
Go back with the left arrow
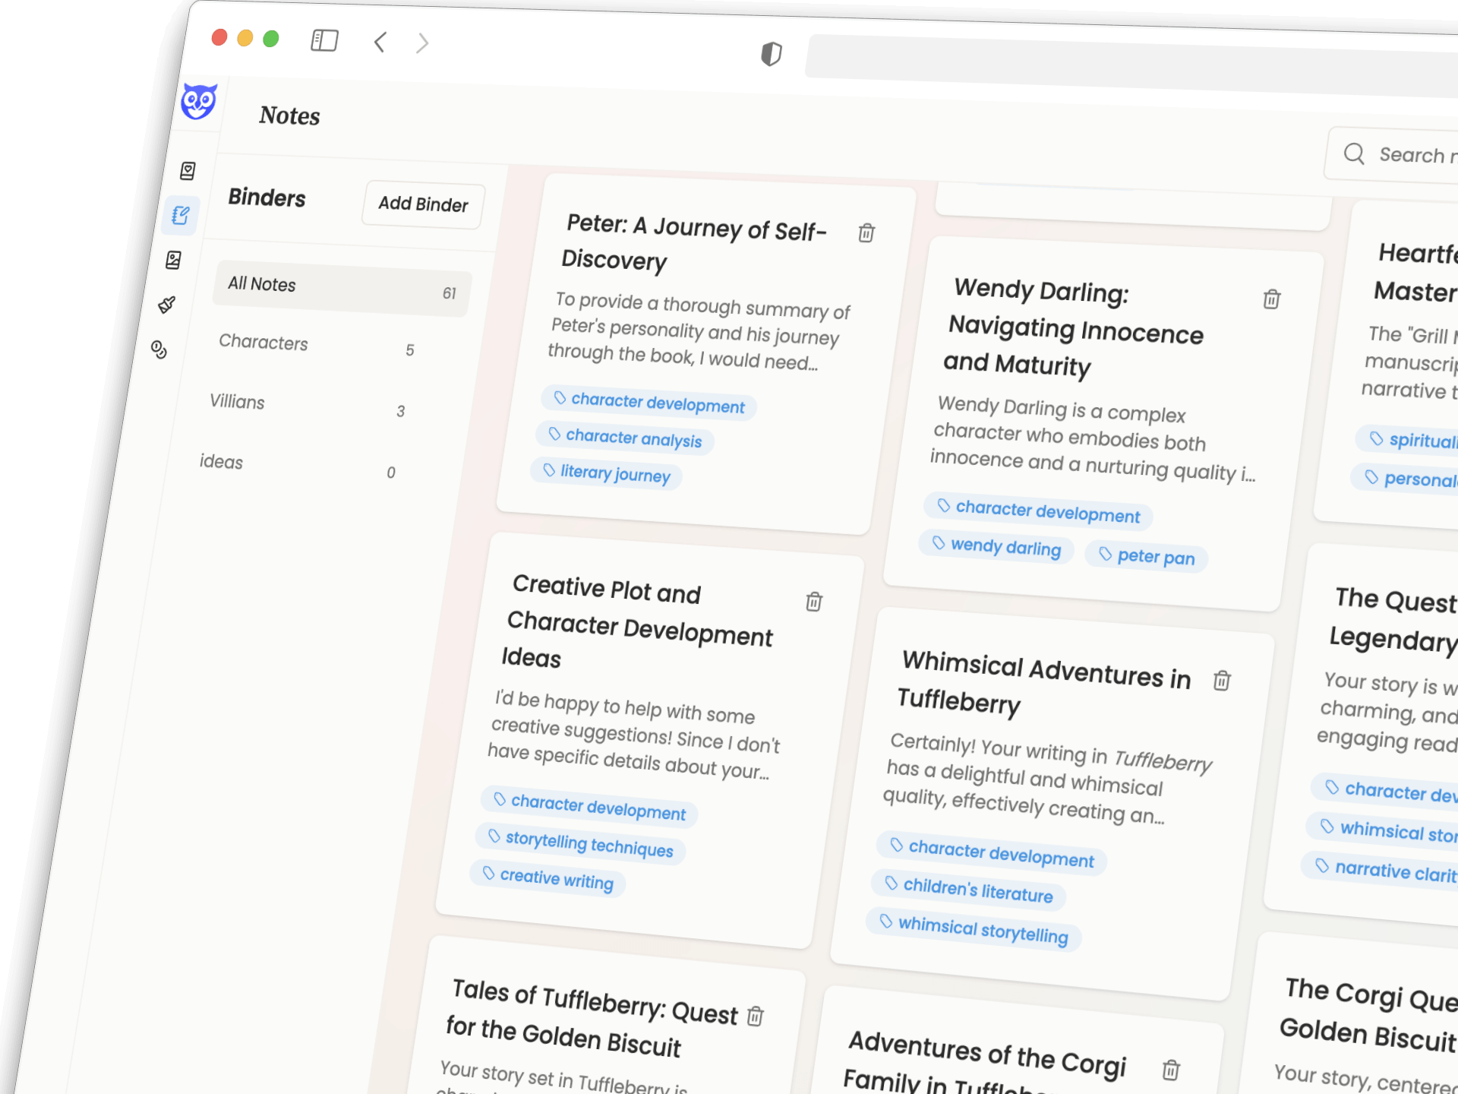coord(380,42)
